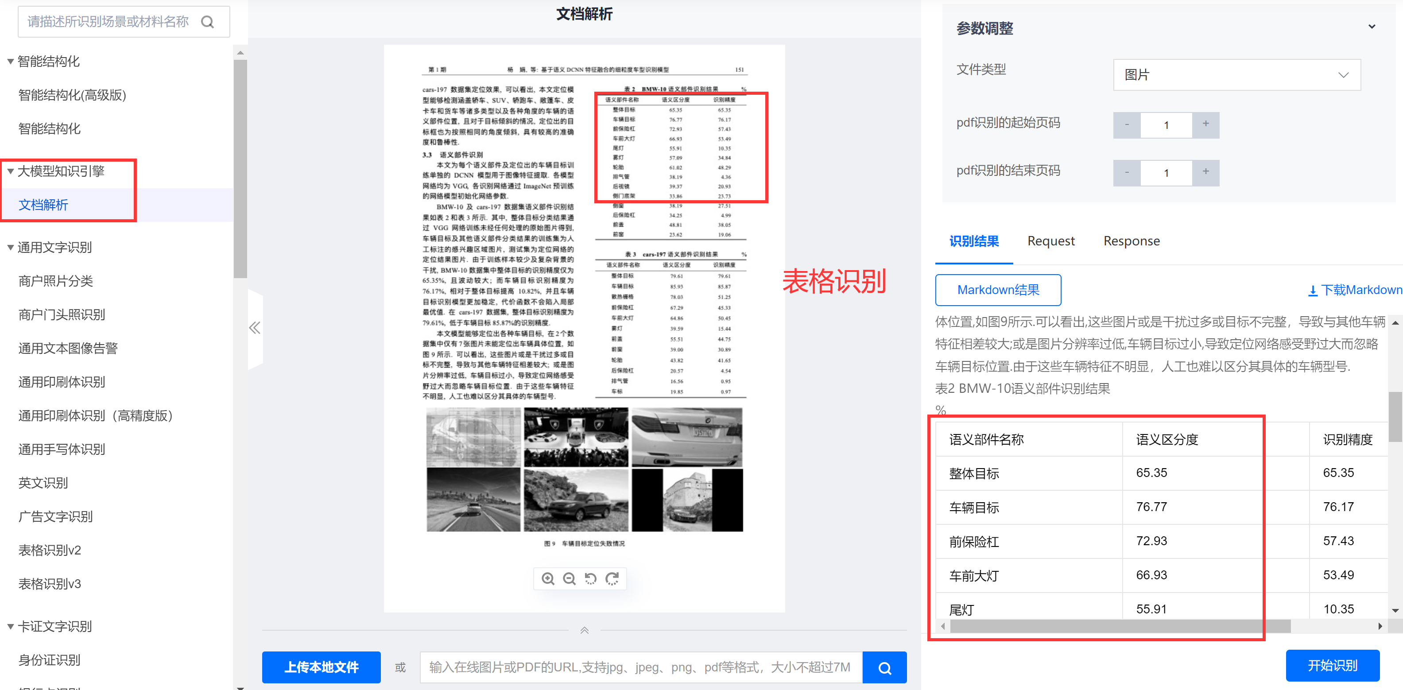
Task: Collapse the left sidebar chevron
Action: pos(255,328)
